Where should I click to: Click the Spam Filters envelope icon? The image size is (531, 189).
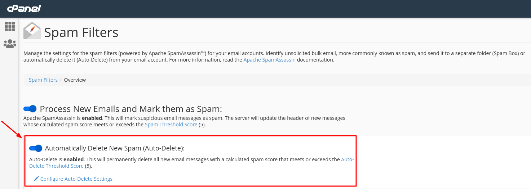(x=32, y=31)
